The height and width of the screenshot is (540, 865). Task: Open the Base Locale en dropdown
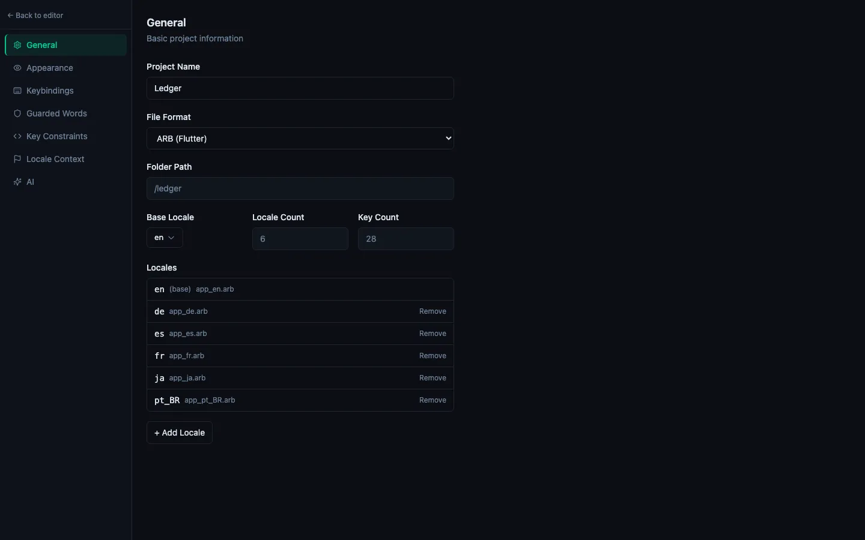(x=165, y=238)
